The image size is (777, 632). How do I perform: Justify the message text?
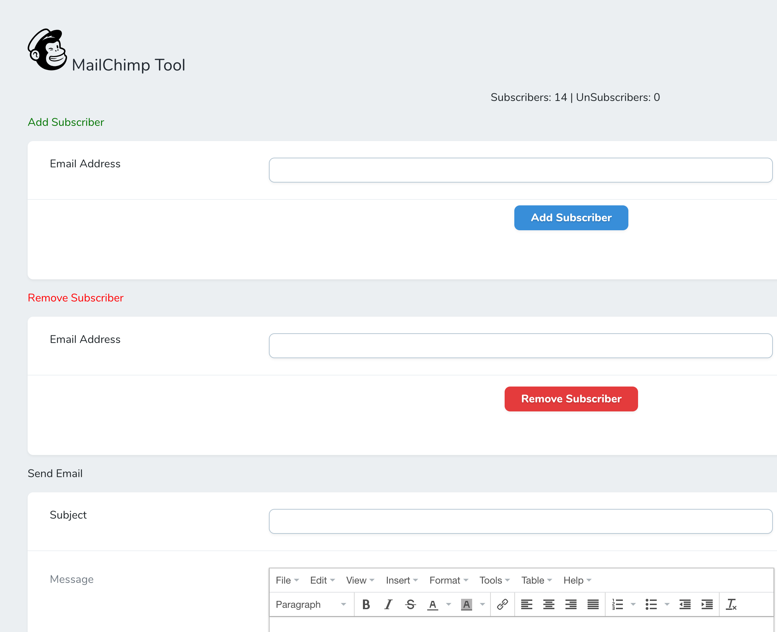[593, 605]
